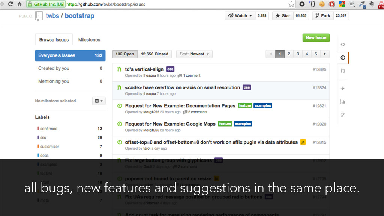Viewport: 384px width, 216px height.
Task: Click pull request icon for td's vertical-align
Action: [119, 69]
